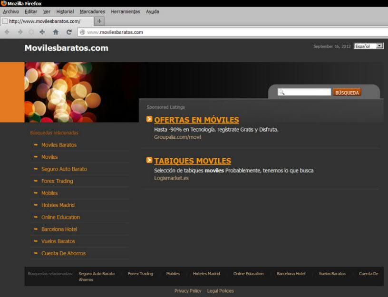The height and width of the screenshot is (297, 388).
Task: Click the website search text field
Action: [x=304, y=92]
